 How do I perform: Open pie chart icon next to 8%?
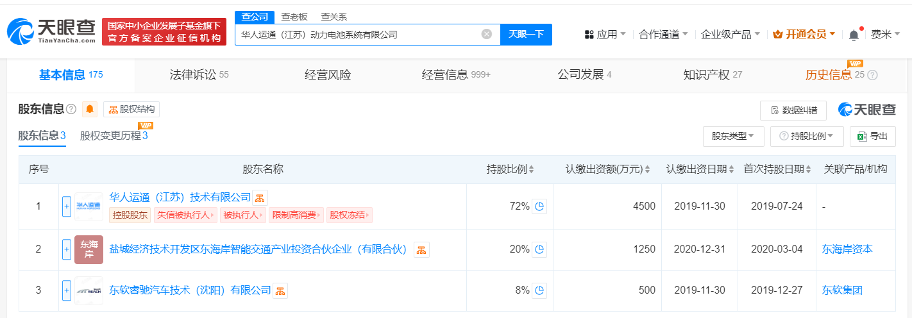pos(539,290)
